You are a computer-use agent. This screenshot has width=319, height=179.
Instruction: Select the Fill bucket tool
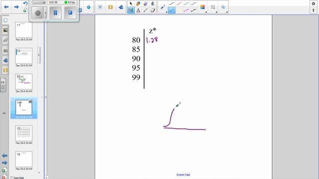pyautogui.click(x=153, y=3)
